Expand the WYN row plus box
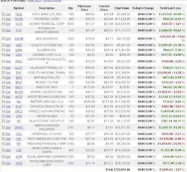The height and width of the screenshot is (172, 187). pyautogui.click(x=3, y=163)
